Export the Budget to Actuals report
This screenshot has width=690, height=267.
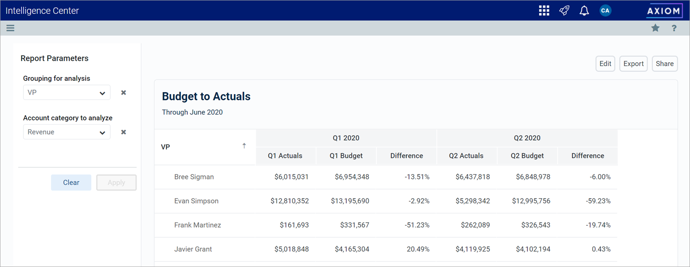tap(633, 64)
